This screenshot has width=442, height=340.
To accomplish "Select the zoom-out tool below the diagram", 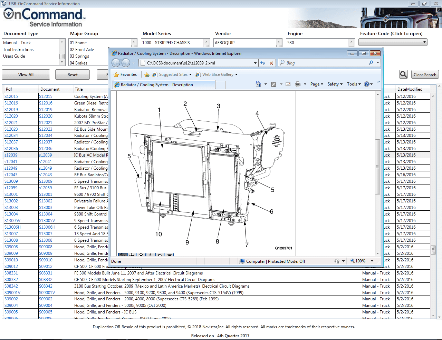I will coord(141,255).
